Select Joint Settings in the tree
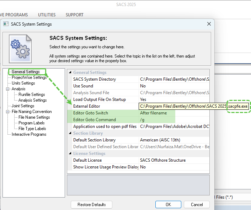The height and width of the screenshot is (210, 251). (x=23, y=106)
